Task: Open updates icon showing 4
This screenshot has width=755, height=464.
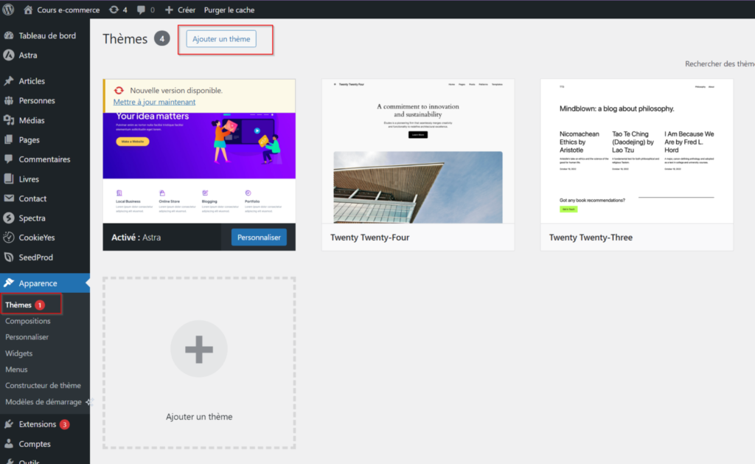Action: (114, 10)
